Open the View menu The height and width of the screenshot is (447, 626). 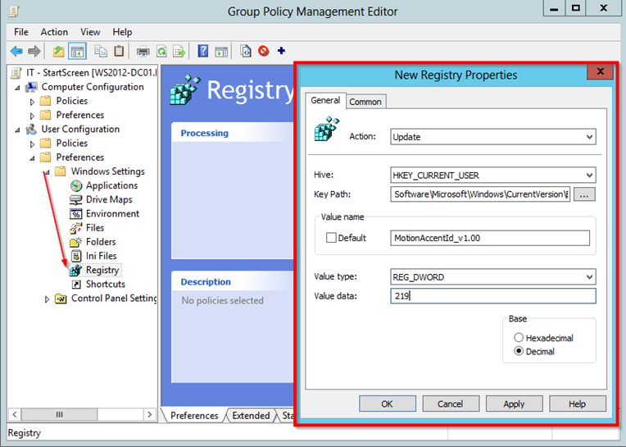pos(90,32)
